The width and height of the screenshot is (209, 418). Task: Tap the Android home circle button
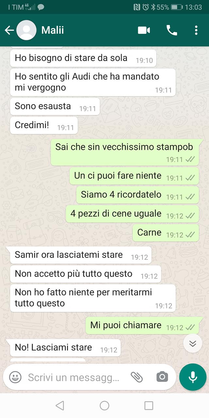pyautogui.click(x=104, y=406)
